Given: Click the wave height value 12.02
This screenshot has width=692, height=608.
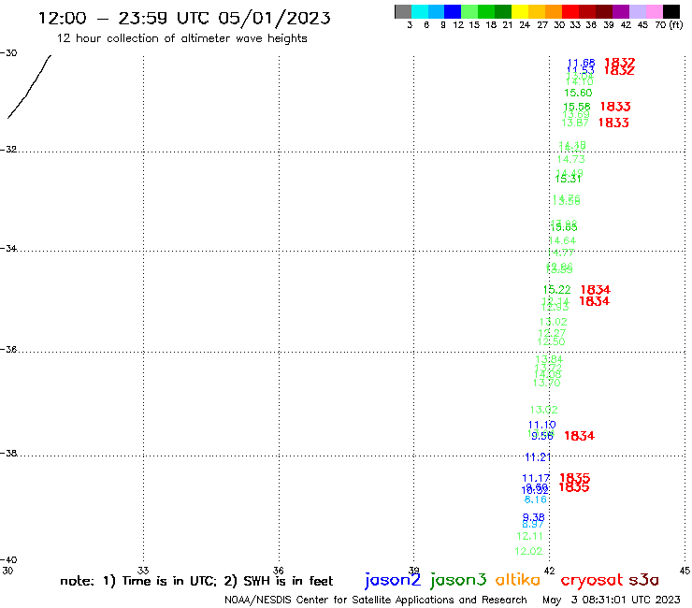Looking at the screenshot, I should [528, 552].
